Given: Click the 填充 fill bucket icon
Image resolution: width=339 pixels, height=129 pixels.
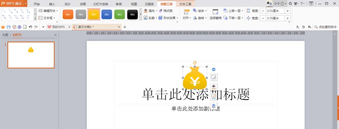Looking at the screenshot, I should [x=146, y=10].
